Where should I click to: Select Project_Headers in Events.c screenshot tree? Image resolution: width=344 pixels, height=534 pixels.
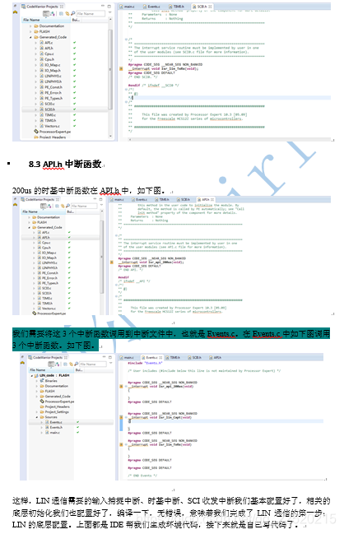(x=57, y=406)
